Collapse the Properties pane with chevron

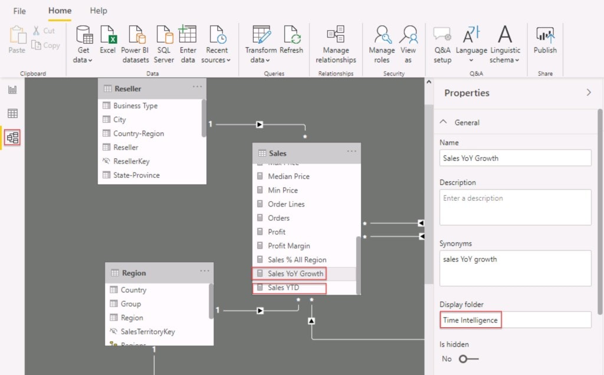pos(588,93)
